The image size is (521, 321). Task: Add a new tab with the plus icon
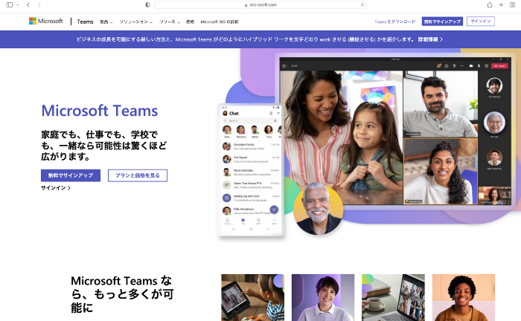(x=501, y=4)
